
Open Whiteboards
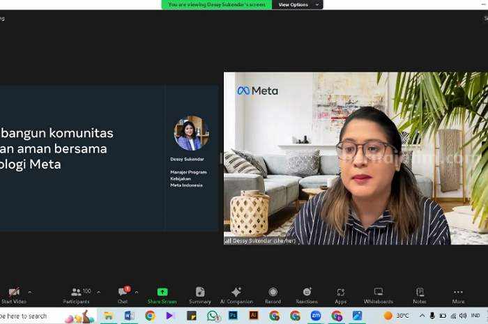[x=379, y=295]
